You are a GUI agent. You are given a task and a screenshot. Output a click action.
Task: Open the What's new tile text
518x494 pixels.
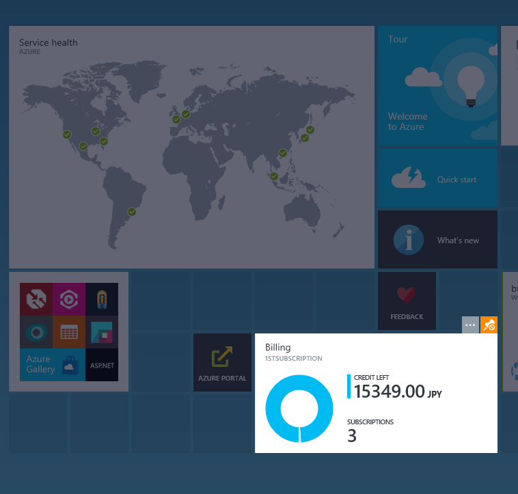(458, 241)
